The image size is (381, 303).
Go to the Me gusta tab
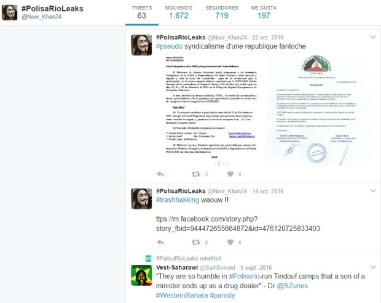[x=264, y=12]
